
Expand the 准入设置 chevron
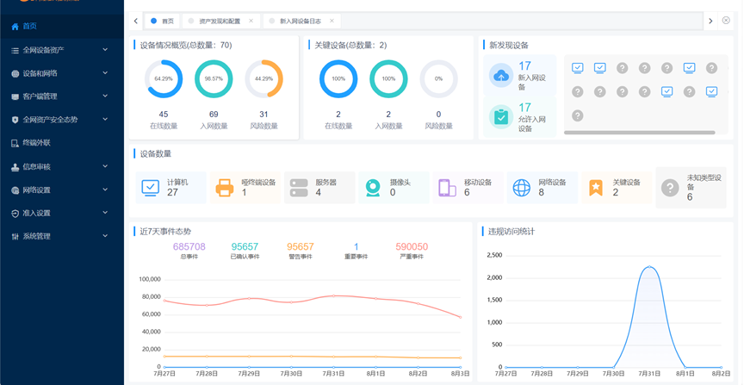tap(105, 213)
